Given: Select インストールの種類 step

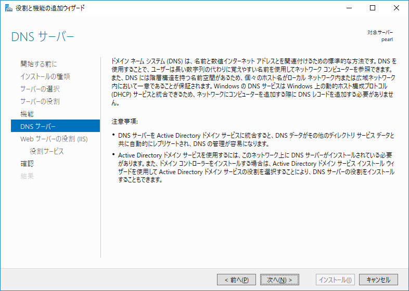Looking at the screenshot, I should click(x=45, y=76).
